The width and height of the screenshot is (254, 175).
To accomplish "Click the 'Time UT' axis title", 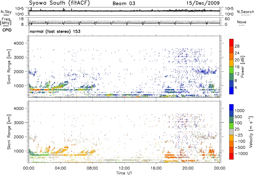I will [x=124, y=173].
